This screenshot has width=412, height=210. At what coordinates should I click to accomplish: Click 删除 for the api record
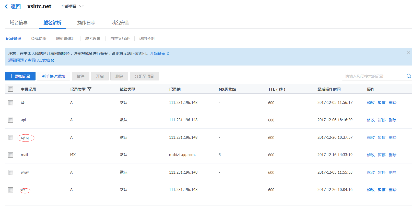click(392, 120)
